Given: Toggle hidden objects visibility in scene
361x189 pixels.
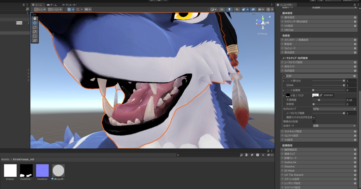Looking at the screenshot, I should click(253, 9).
